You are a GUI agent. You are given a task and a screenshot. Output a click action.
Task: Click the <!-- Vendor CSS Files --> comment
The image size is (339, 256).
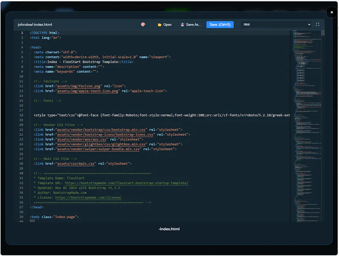pos(58,125)
